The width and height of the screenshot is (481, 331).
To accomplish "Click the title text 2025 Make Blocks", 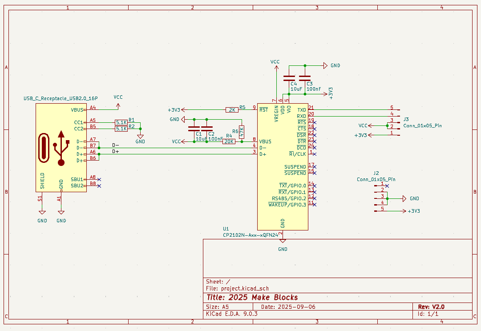I will pyautogui.click(x=252, y=298).
